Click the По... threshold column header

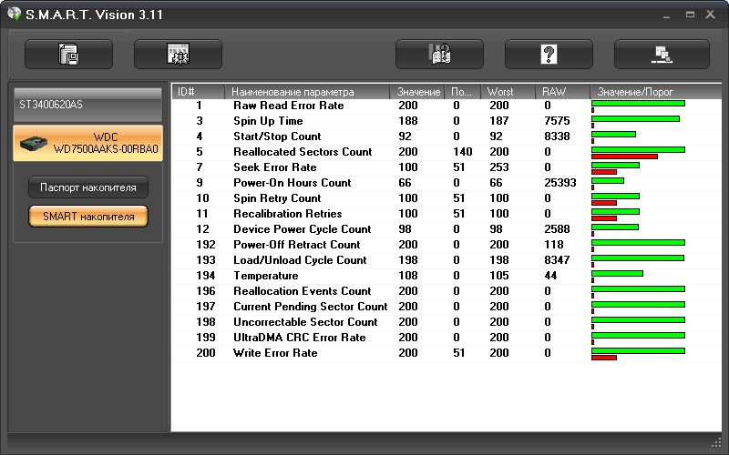(463, 92)
